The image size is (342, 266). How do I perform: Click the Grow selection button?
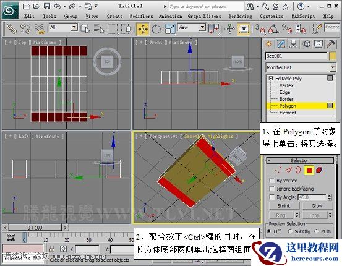pyautogui.click(x=317, y=206)
